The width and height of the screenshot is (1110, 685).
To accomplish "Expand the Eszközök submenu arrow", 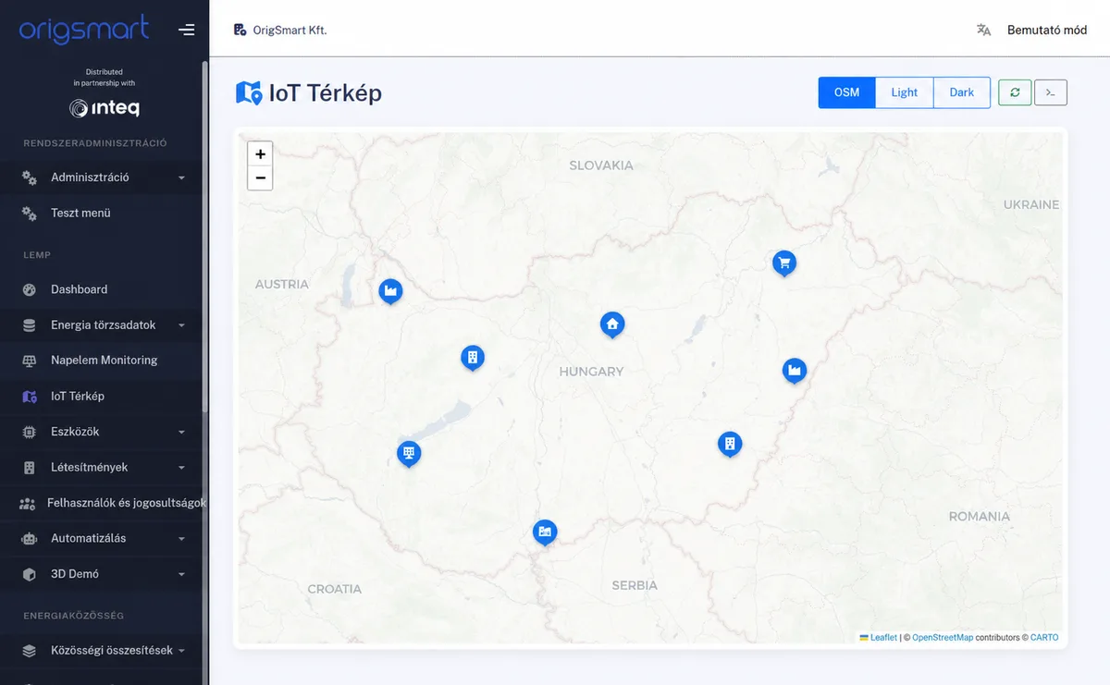I will [181, 432].
